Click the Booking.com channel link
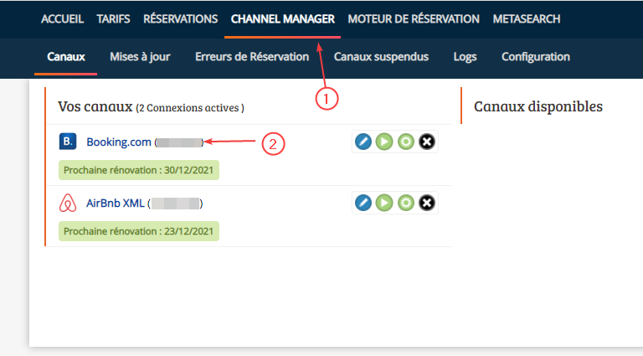Screen dimensions: 643x356 (119, 142)
